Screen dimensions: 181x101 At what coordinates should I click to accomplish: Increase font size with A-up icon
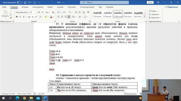coord(39,12)
